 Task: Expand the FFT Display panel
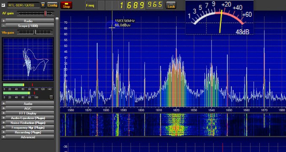pos(28,113)
